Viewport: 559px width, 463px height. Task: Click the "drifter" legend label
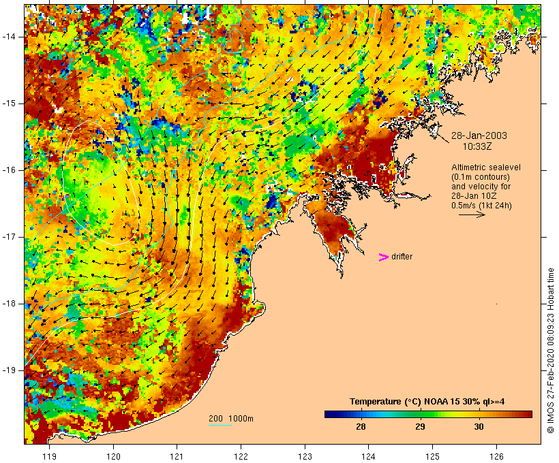pyautogui.click(x=402, y=257)
